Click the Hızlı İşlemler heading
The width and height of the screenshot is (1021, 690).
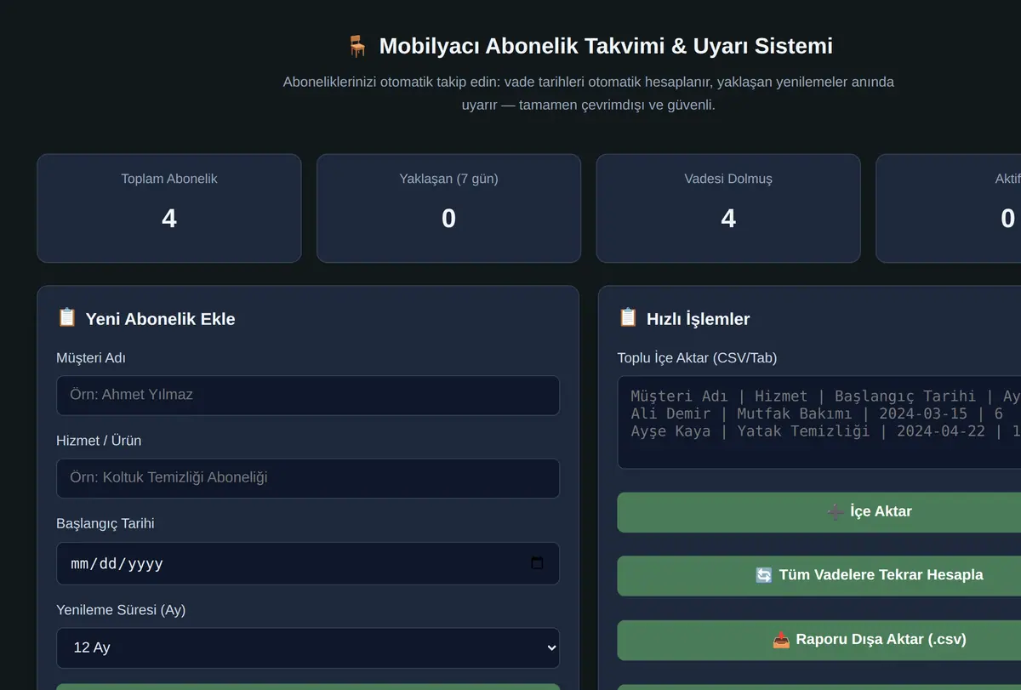click(x=698, y=319)
